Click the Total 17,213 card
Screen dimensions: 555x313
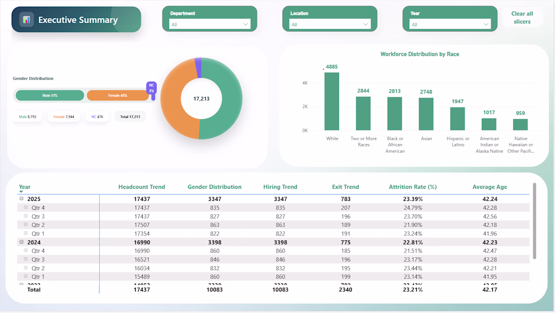click(130, 117)
